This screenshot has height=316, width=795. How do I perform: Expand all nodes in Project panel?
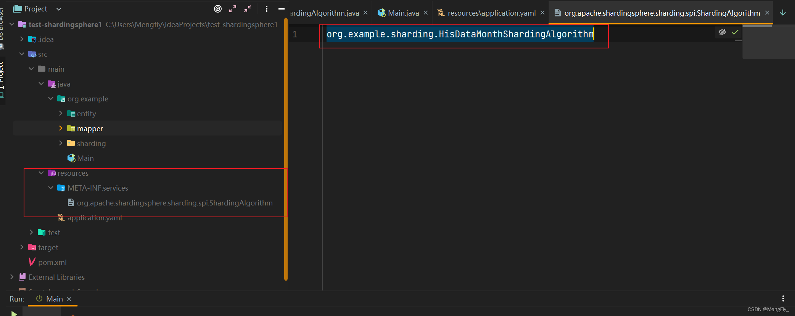point(233,9)
